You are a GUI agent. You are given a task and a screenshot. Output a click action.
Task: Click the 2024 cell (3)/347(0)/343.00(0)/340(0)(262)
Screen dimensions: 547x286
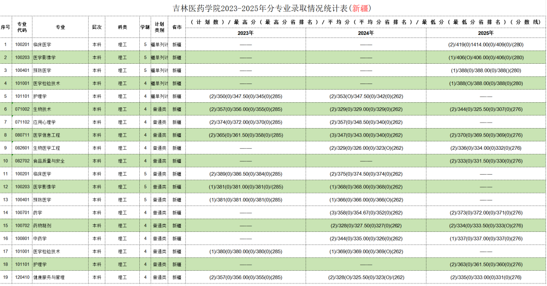coord(366,135)
